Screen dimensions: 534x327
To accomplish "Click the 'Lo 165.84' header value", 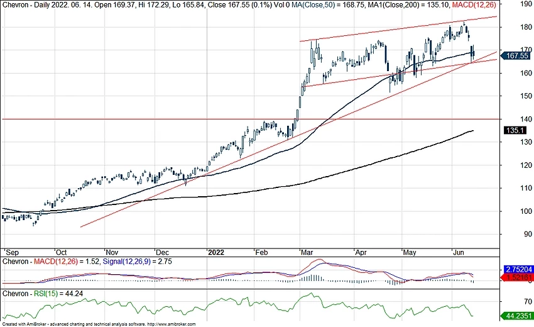I will pos(189,5).
